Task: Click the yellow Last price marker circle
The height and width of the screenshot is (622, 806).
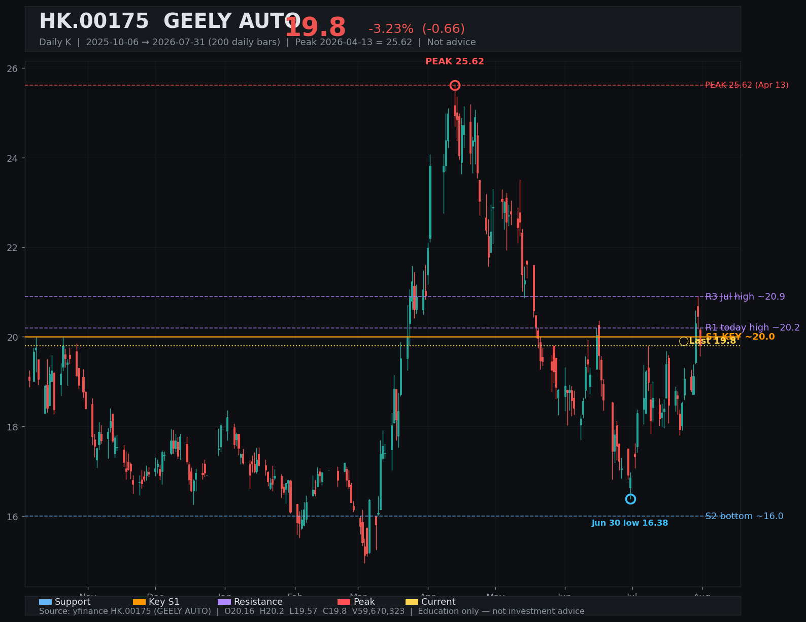Action: 684,341
